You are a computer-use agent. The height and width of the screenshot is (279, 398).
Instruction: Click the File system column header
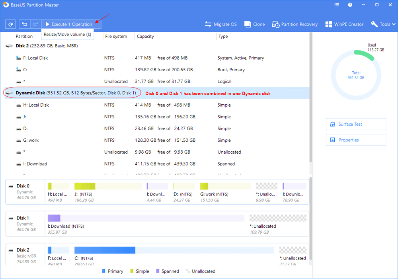116,36
